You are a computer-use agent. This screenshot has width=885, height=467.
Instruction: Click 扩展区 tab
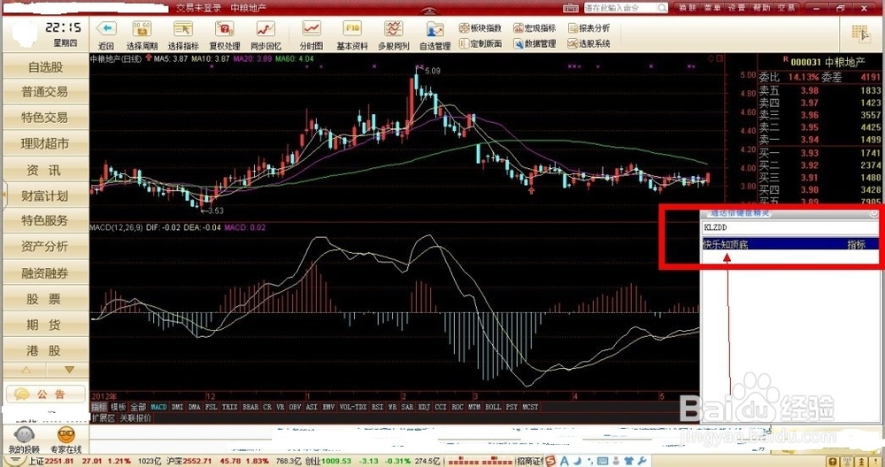pos(104,418)
